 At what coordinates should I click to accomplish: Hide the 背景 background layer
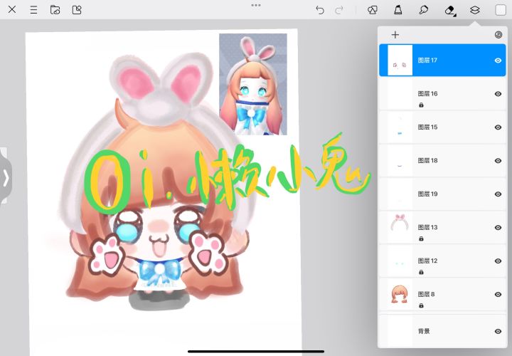(498, 331)
